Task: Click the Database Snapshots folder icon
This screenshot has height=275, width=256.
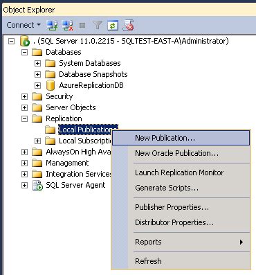Action: [50, 74]
